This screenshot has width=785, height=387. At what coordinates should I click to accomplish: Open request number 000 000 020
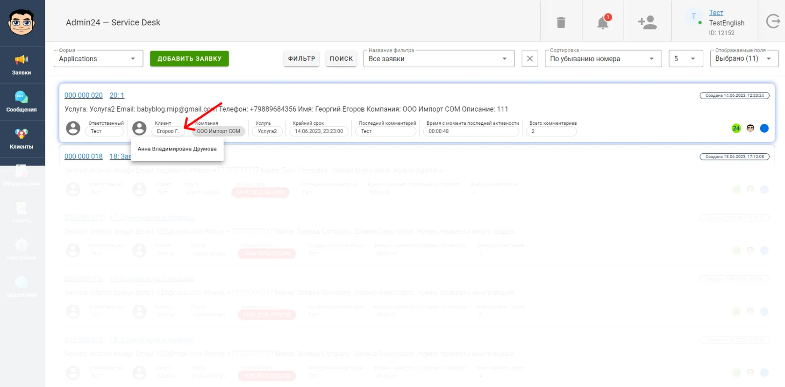pos(84,95)
